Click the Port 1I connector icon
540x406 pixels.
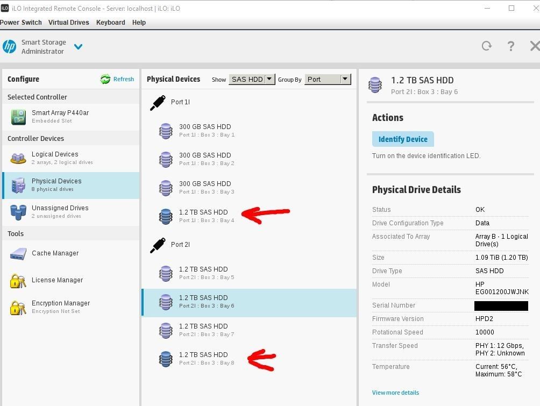click(158, 103)
